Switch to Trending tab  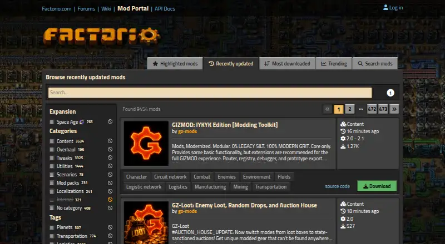[x=334, y=64]
